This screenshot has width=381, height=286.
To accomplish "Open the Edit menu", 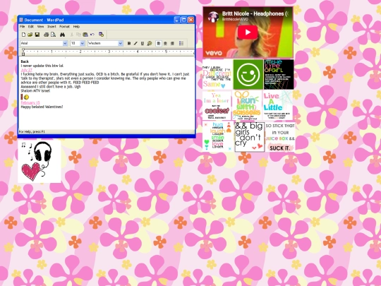I will point(31,27).
